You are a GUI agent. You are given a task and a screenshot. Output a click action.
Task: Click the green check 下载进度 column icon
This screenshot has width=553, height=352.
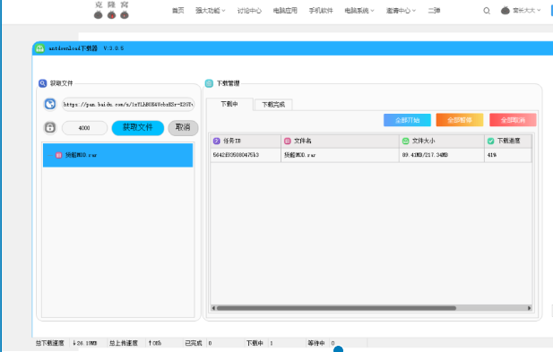tap(490, 141)
